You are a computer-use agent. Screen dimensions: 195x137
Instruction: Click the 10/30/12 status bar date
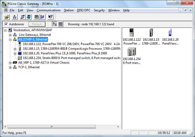164,133
